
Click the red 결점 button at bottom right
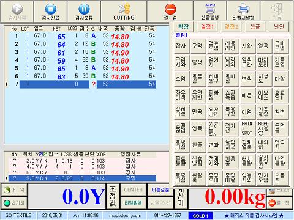pos(279,203)
